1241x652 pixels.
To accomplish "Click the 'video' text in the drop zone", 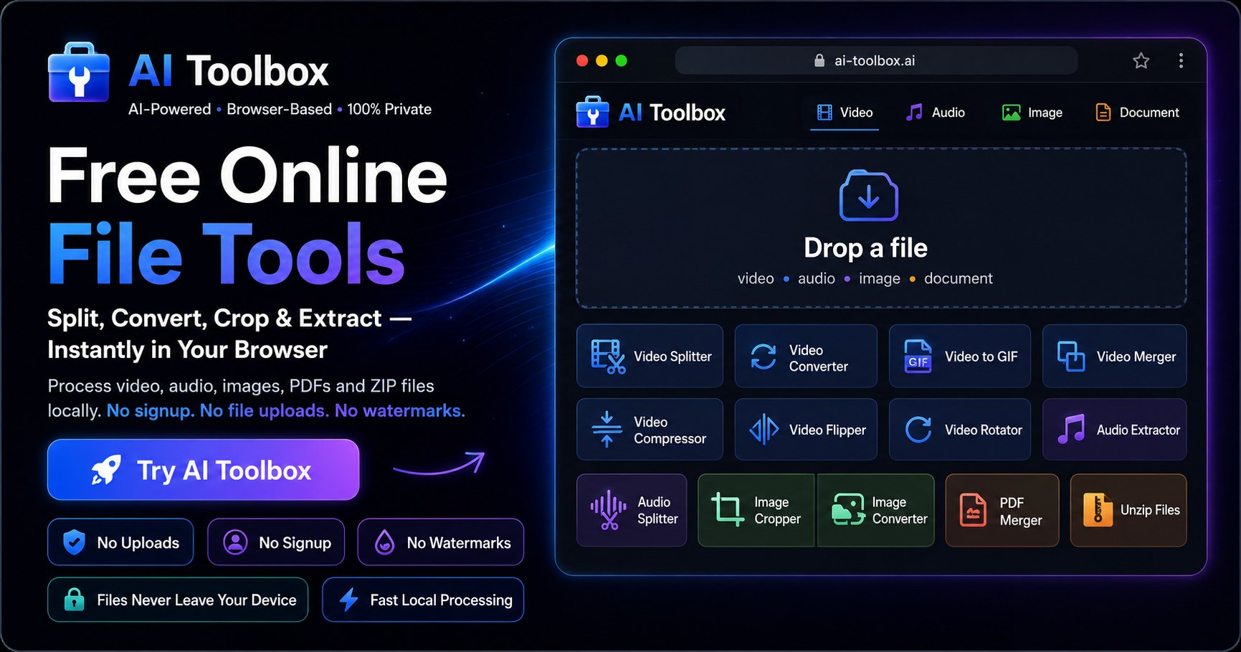I will pyautogui.click(x=756, y=278).
